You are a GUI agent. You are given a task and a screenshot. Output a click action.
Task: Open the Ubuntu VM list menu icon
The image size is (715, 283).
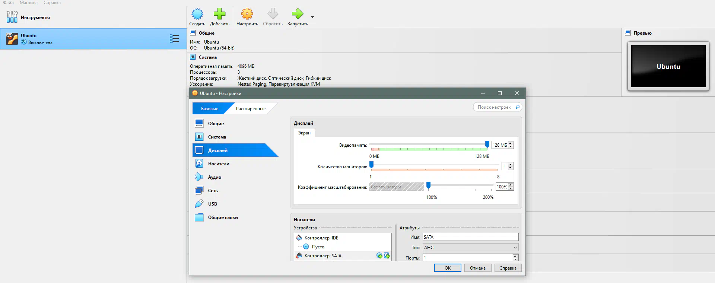(x=174, y=39)
